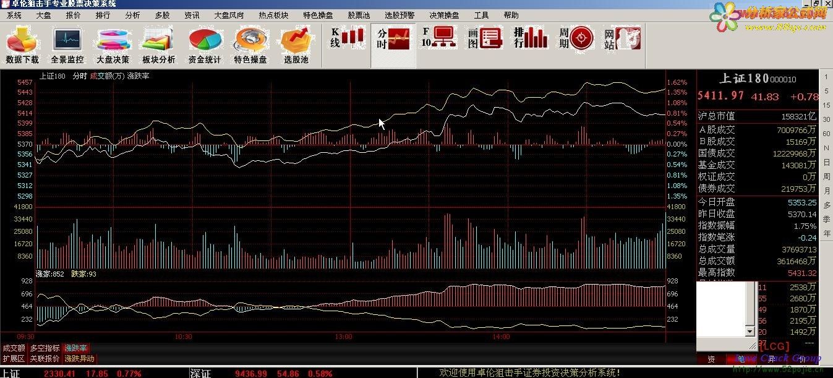Select the 日 daily period button

click(x=826, y=162)
